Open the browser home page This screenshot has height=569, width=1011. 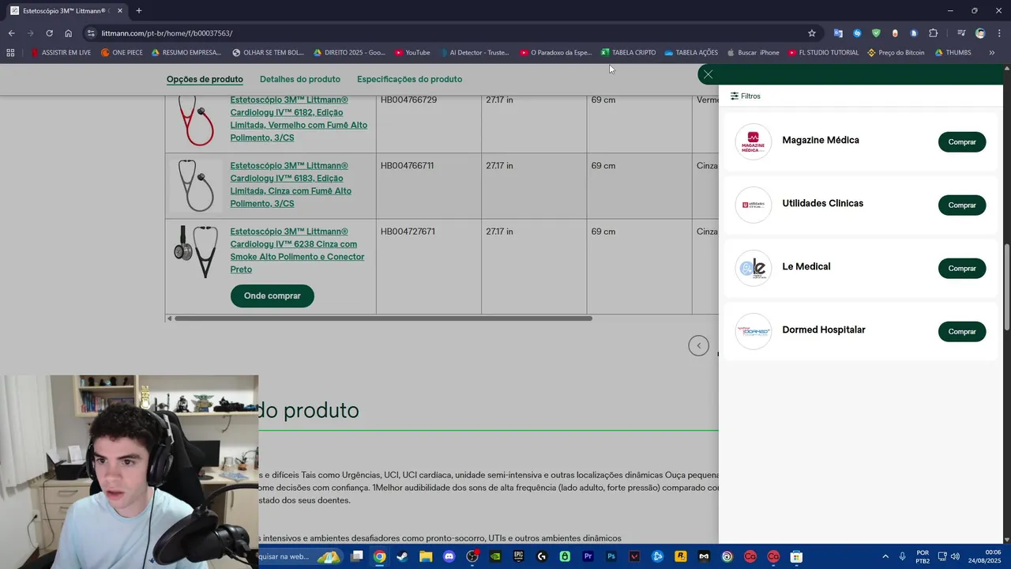click(68, 33)
